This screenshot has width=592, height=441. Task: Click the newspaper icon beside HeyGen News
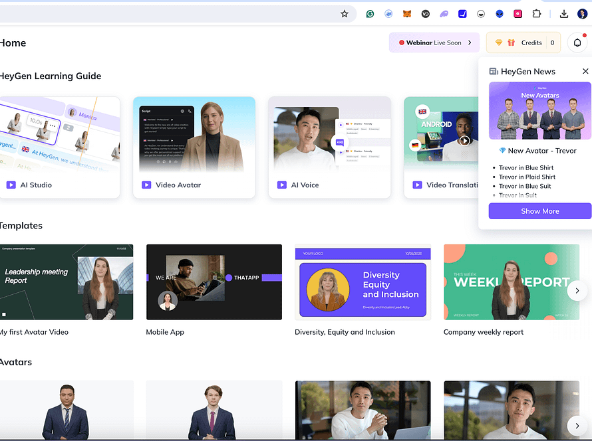[x=494, y=71]
